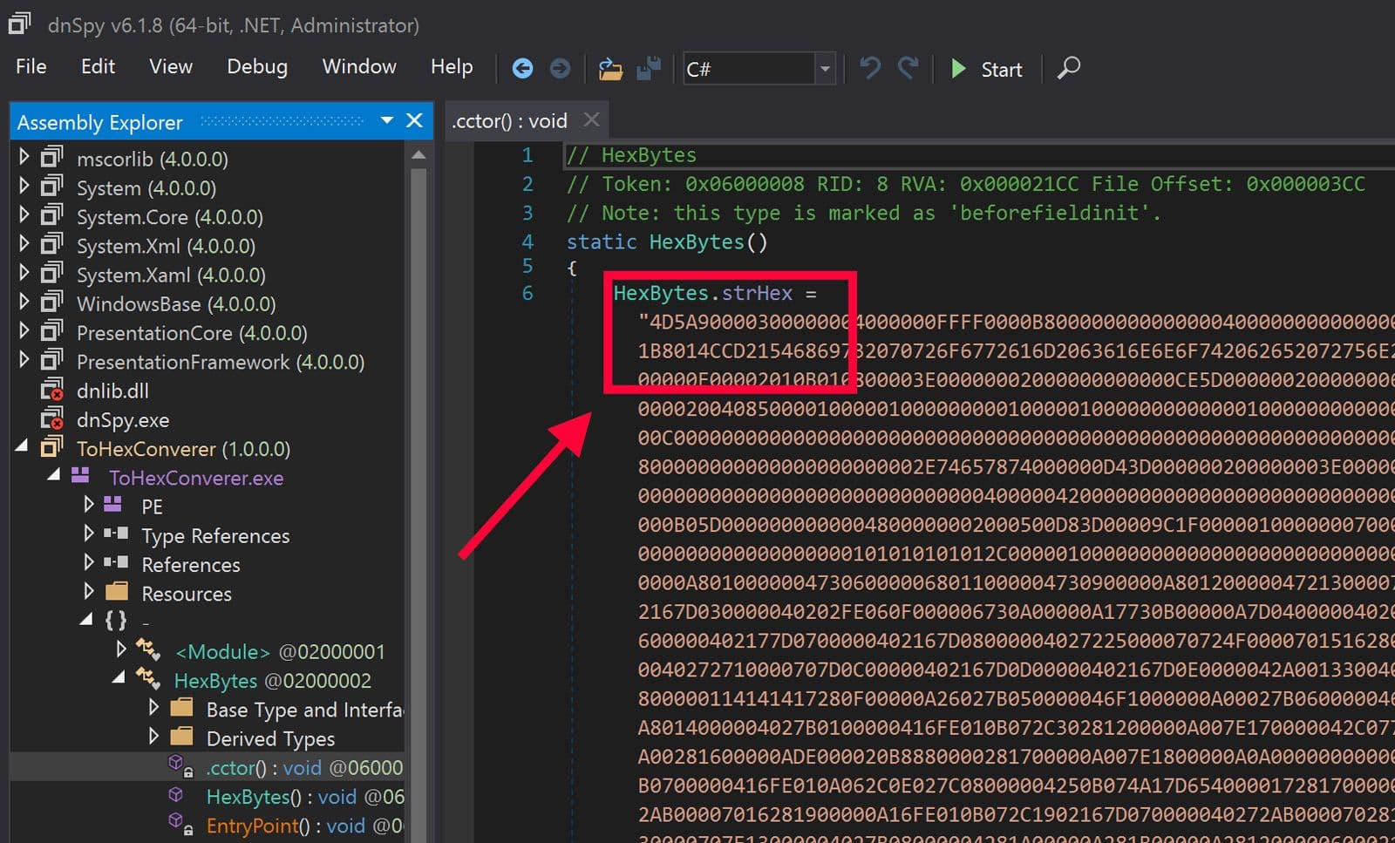Expand the References node
Image resolution: width=1395 pixels, height=843 pixels.
point(88,561)
